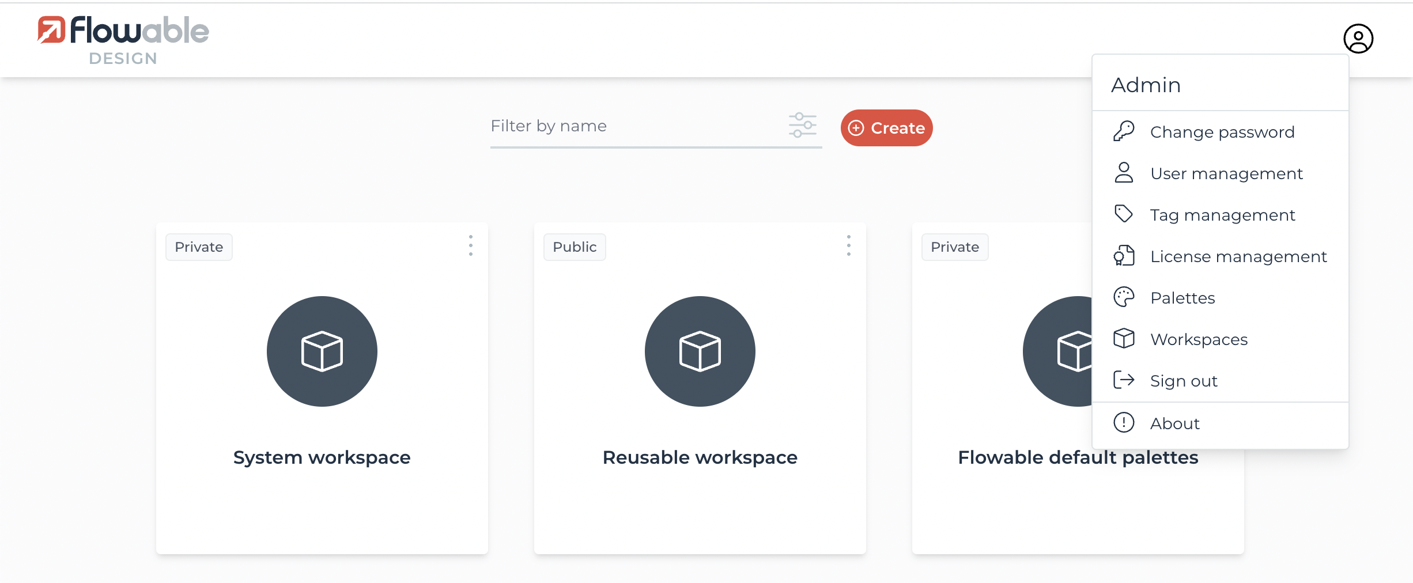Open Reusable workspace three-dot options menu

tap(848, 245)
